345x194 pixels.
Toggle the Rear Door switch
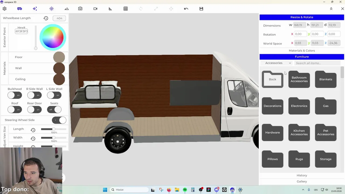click(x=34, y=110)
